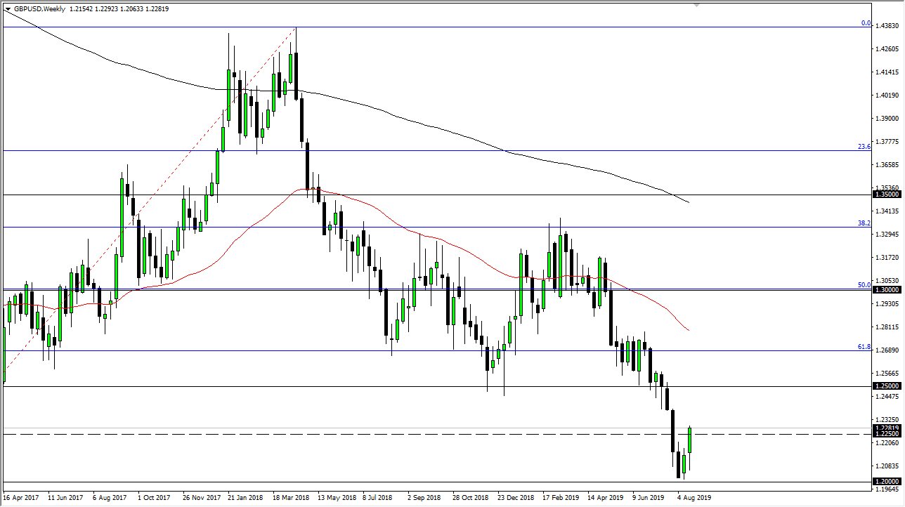Click the 1.23250 price axis label

888,420
